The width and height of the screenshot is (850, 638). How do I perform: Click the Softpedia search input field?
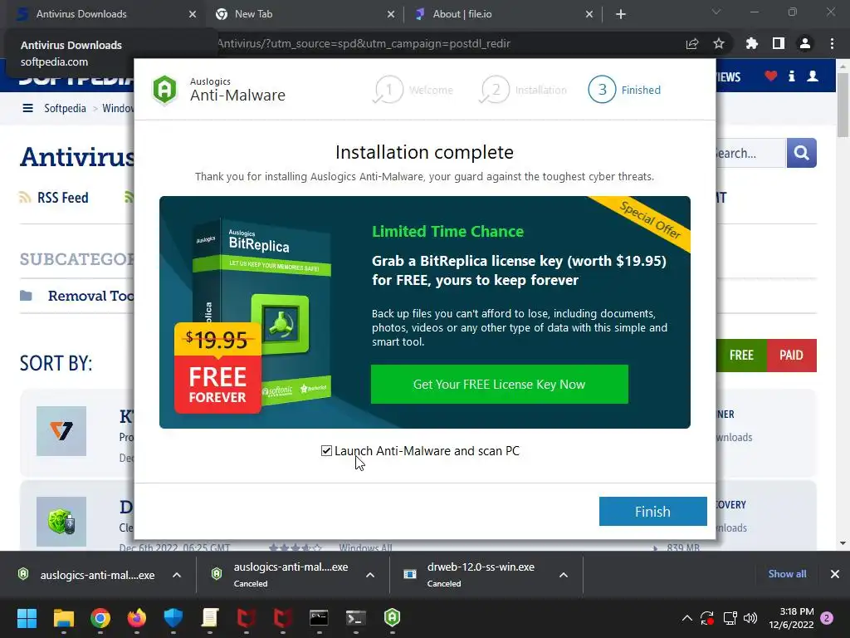point(750,153)
